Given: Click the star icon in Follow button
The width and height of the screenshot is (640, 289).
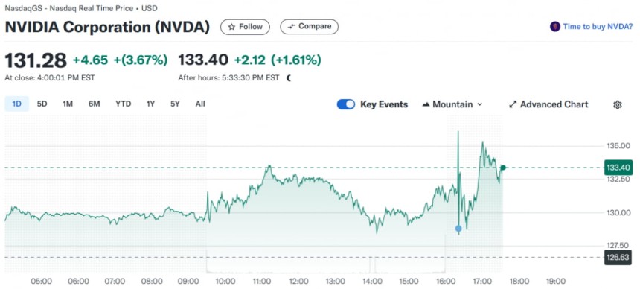Looking at the screenshot, I should [x=232, y=27].
